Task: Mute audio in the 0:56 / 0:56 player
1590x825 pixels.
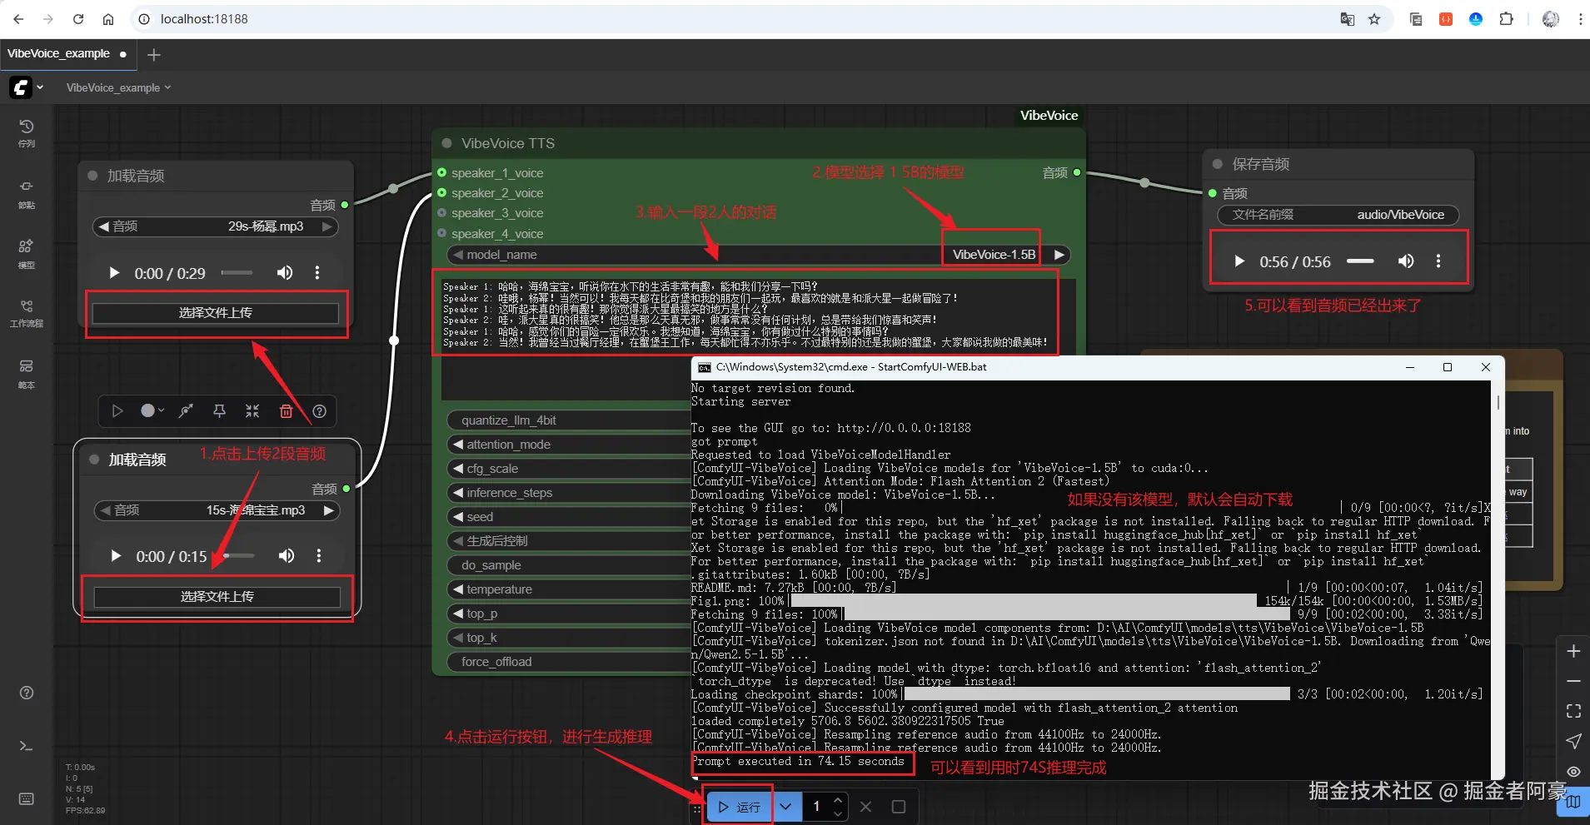Action: coord(1406,261)
